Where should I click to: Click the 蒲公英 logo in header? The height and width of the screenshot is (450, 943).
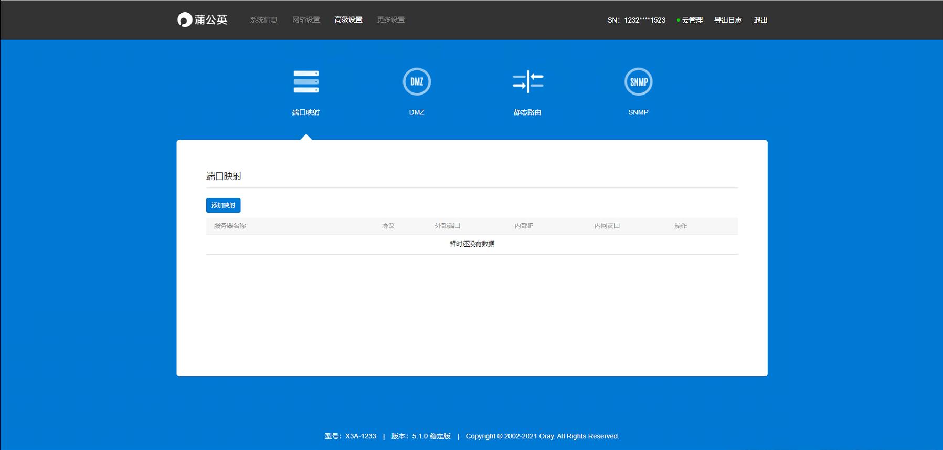pyautogui.click(x=203, y=20)
